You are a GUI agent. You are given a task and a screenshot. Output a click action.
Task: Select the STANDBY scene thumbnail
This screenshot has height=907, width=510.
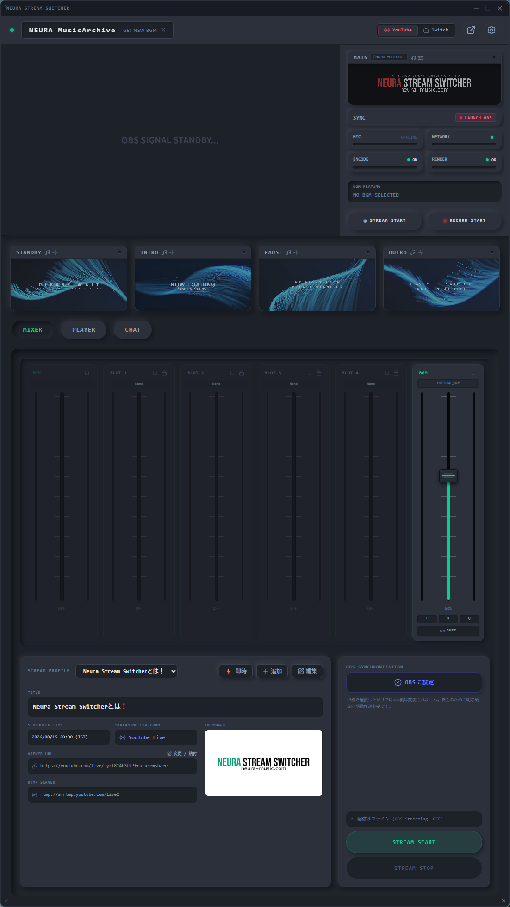[68, 285]
